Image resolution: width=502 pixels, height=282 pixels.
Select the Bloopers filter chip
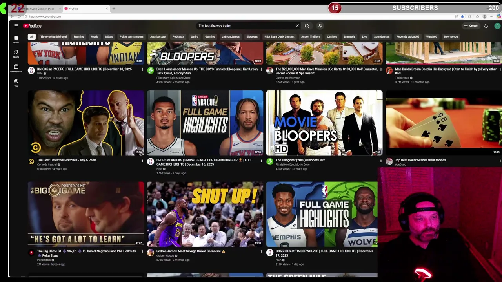coord(252,37)
